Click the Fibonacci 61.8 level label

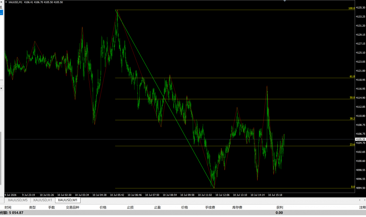coord(352,76)
